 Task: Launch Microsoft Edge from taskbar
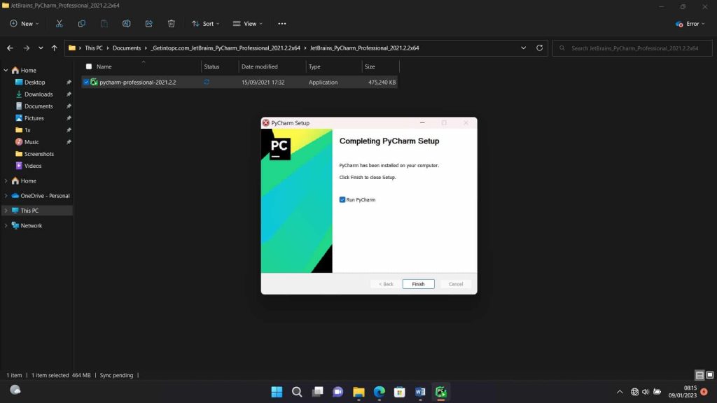[379, 392]
